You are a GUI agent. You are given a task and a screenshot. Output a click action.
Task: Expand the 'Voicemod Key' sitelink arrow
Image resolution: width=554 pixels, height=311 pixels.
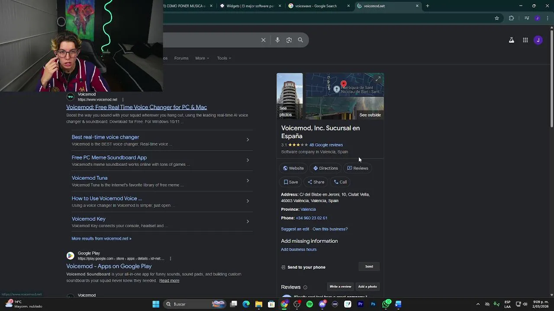[x=248, y=221]
